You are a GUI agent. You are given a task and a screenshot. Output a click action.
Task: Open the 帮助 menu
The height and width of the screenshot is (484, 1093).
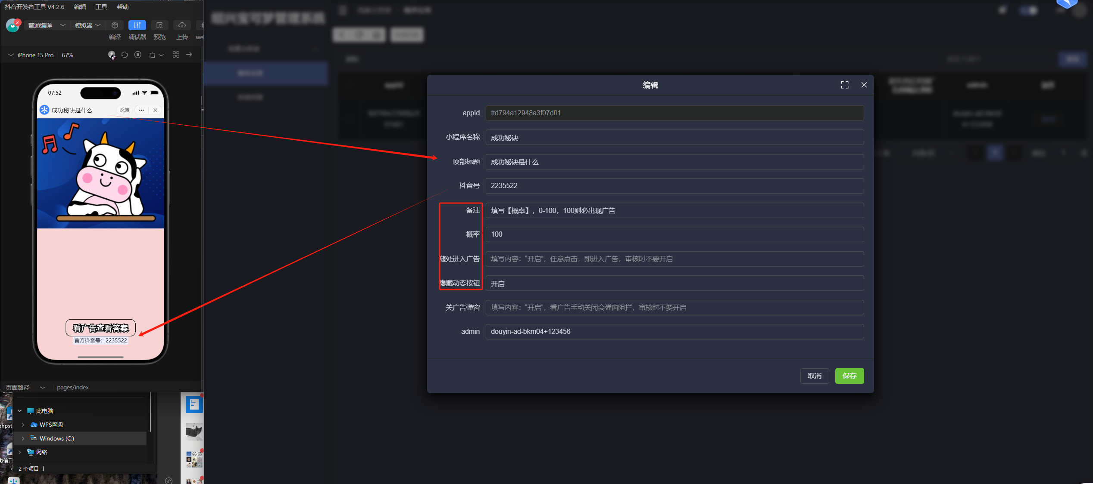click(x=123, y=7)
